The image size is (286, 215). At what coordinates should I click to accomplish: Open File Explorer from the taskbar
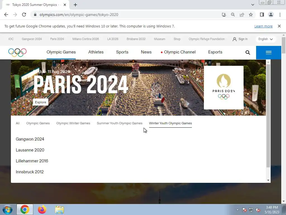coord(59,210)
